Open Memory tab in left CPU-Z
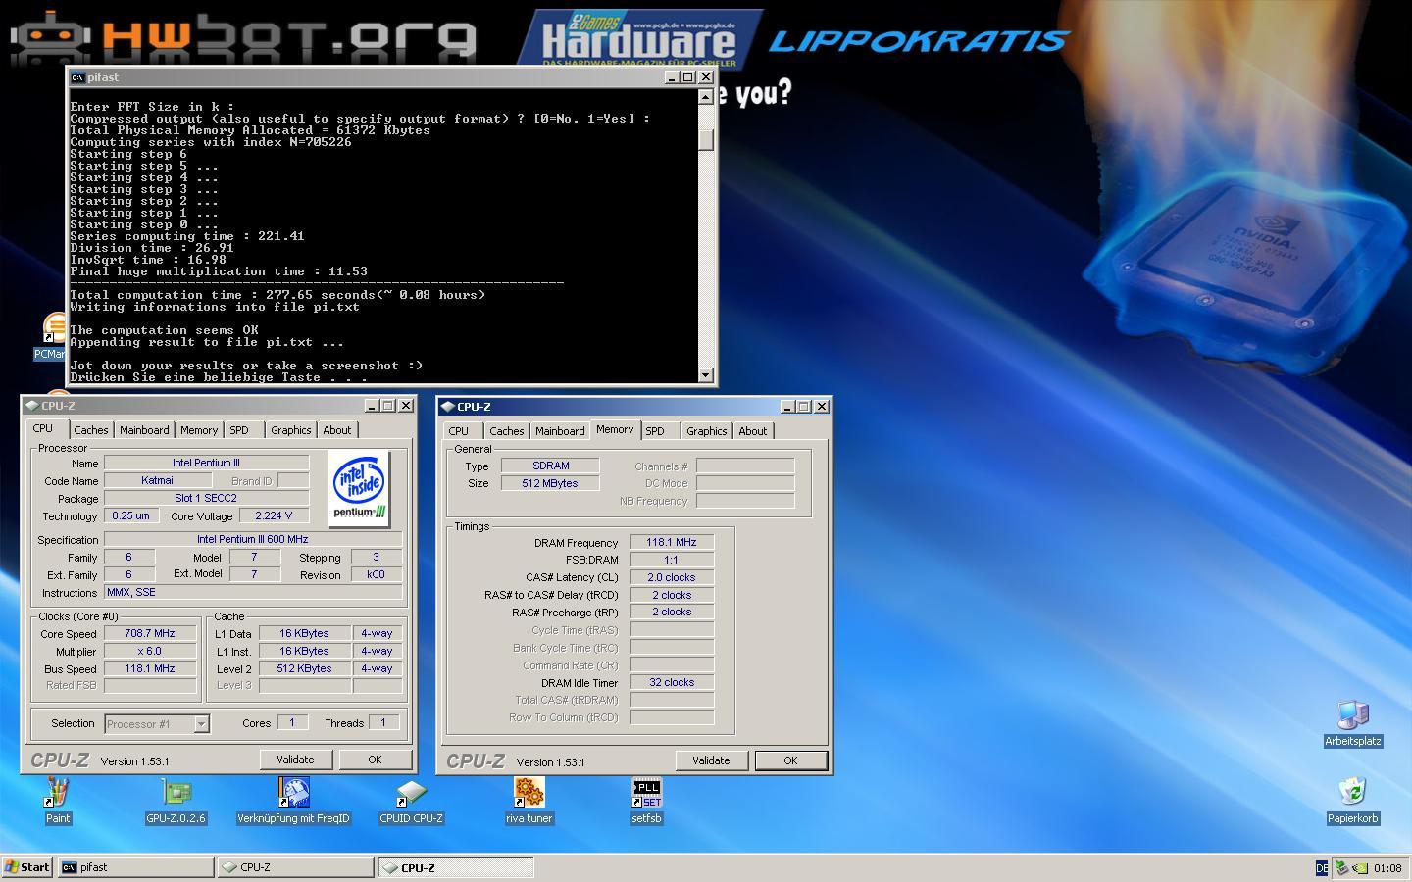The height and width of the screenshot is (882, 1412). click(x=199, y=430)
